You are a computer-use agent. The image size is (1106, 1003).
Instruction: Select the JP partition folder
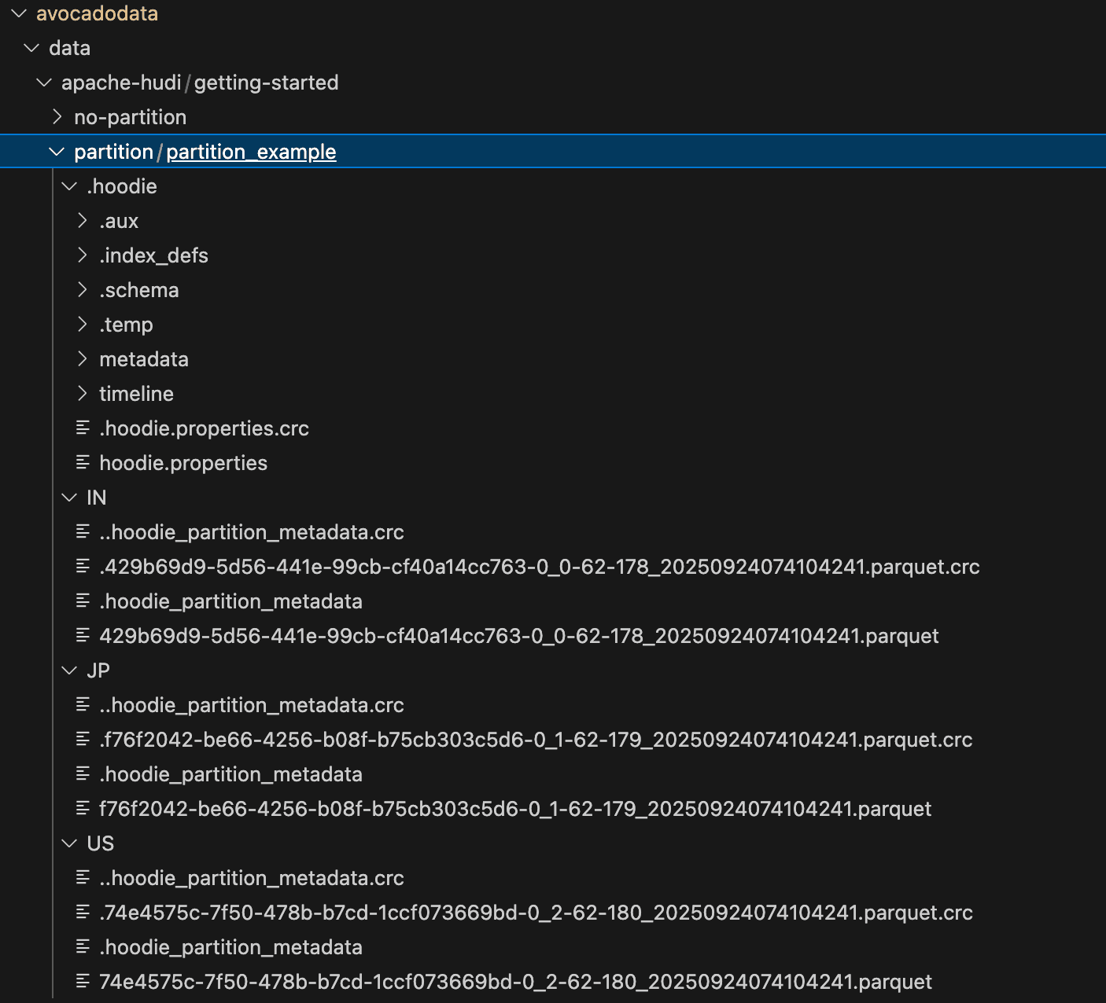[x=97, y=670]
